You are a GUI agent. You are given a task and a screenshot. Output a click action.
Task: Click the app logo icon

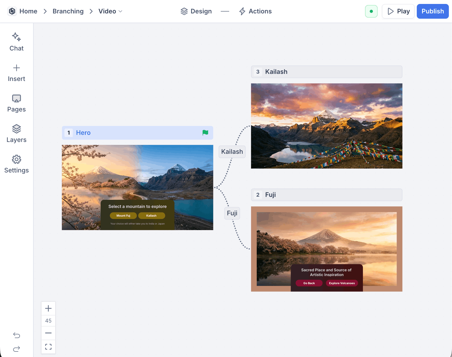[12, 11]
